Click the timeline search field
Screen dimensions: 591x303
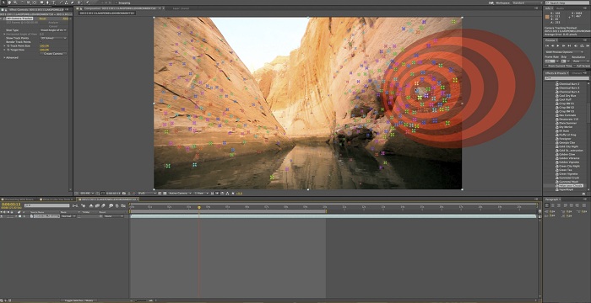pyautogui.click(x=46, y=205)
